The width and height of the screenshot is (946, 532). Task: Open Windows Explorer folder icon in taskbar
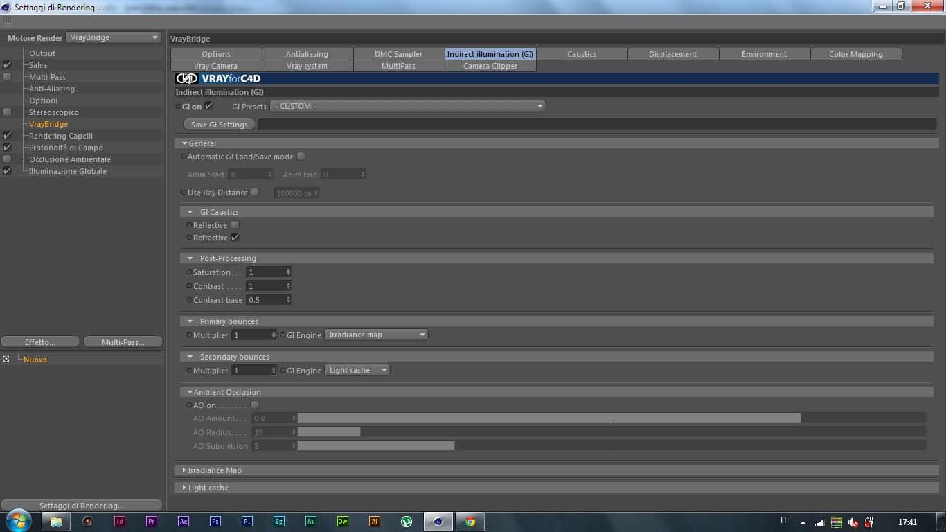pyautogui.click(x=56, y=522)
